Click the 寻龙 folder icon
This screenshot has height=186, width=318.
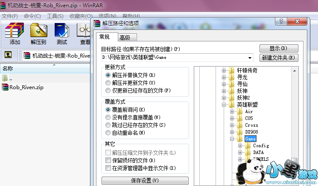coord(232,77)
